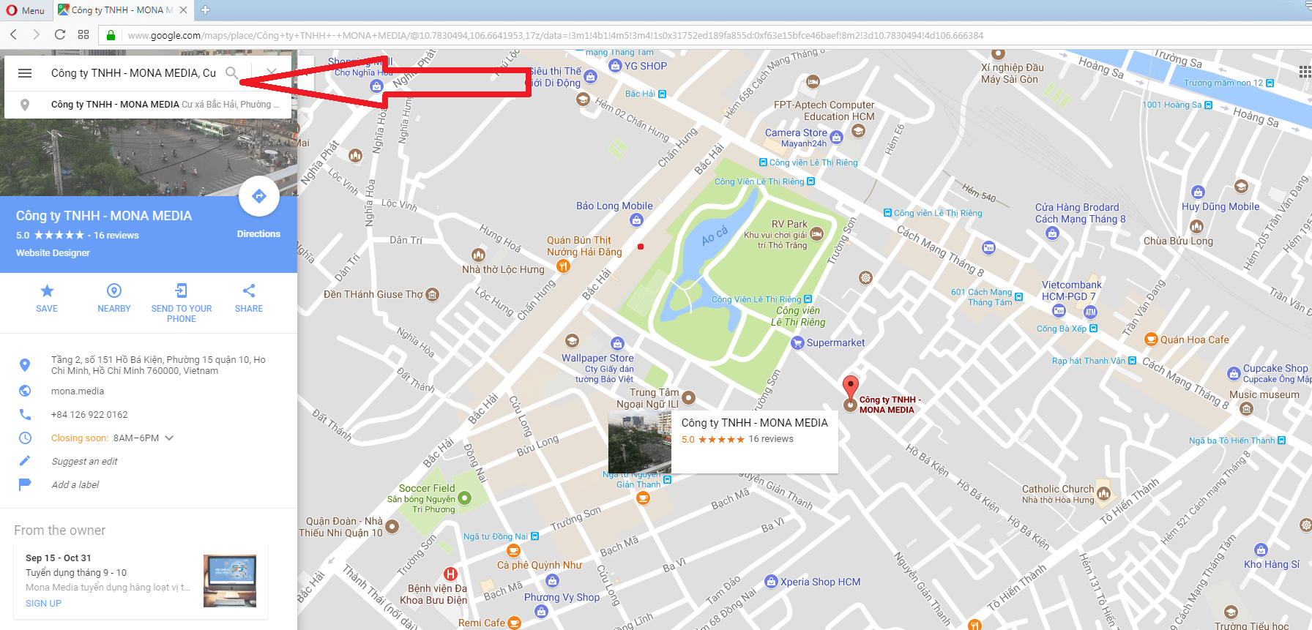This screenshot has width=1312, height=630.
Task: Click SIGN UP in owner post
Action: (x=43, y=604)
